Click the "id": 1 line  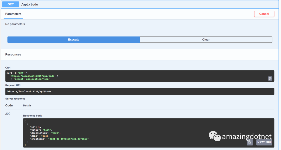[35, 127]
